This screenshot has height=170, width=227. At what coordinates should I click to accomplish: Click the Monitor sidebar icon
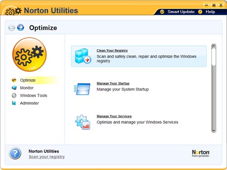14,87
